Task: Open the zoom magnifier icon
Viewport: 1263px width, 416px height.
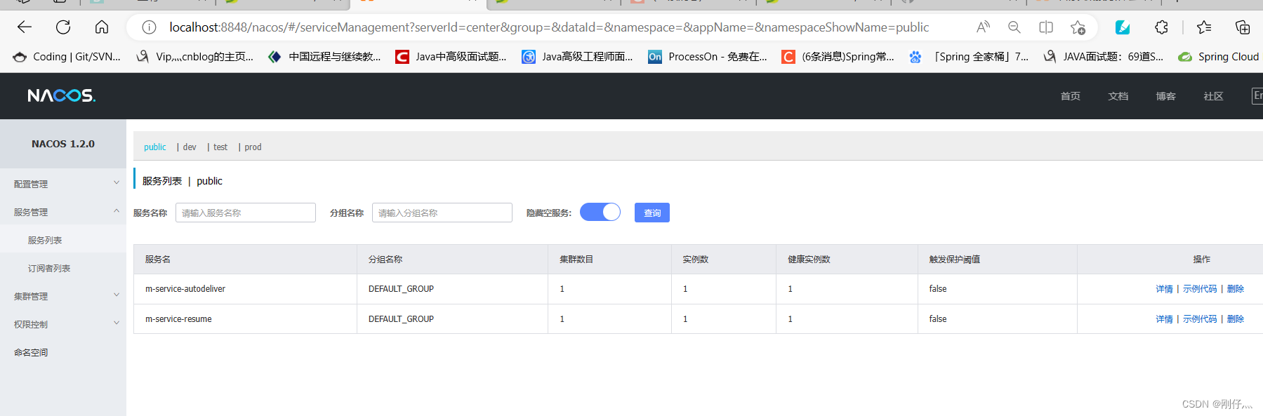Action: pyautogui.click(x=1014, y=27)
